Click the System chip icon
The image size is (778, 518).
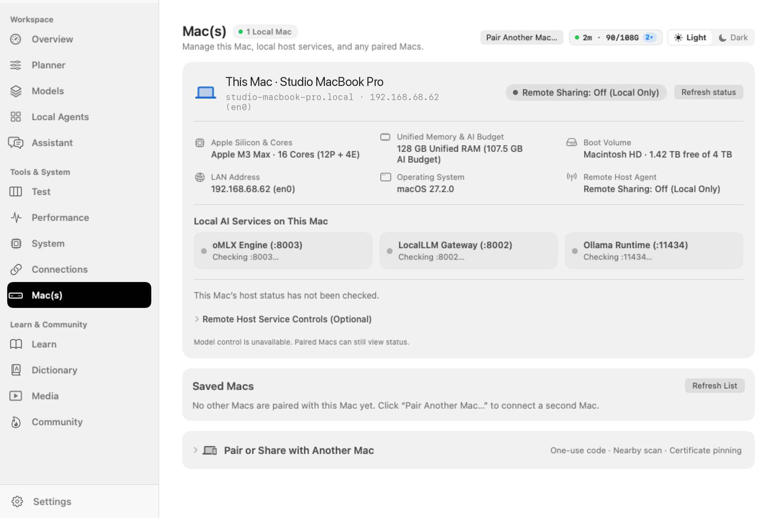tap(15, 244)
